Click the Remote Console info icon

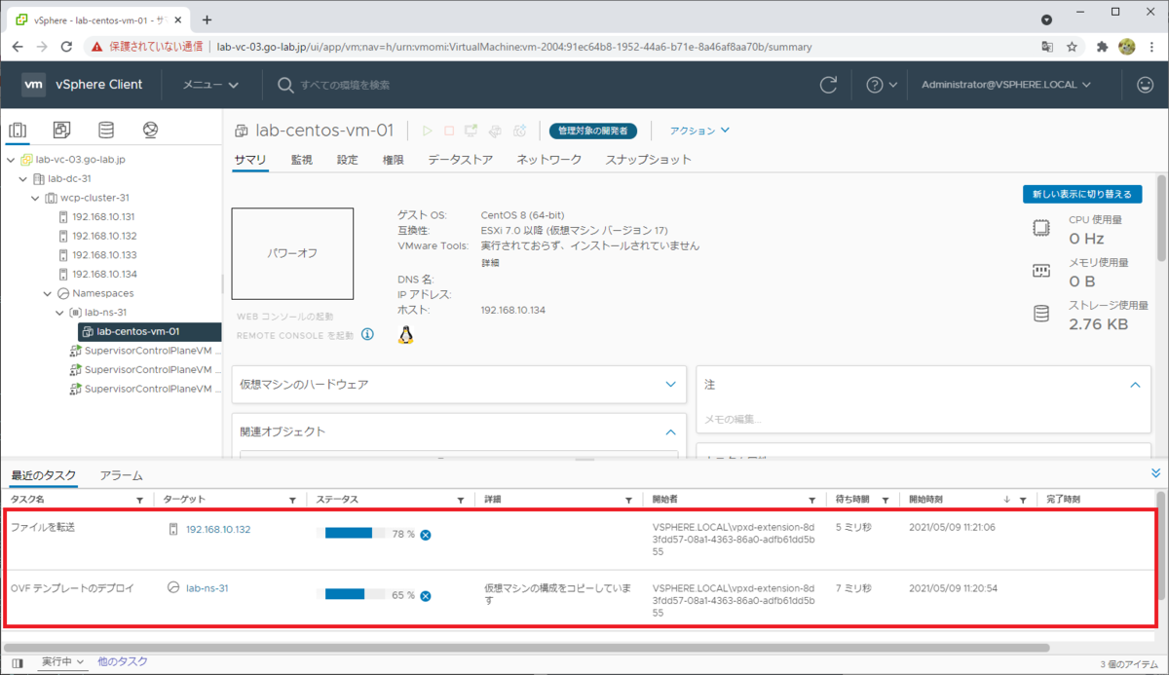[367, 334]
